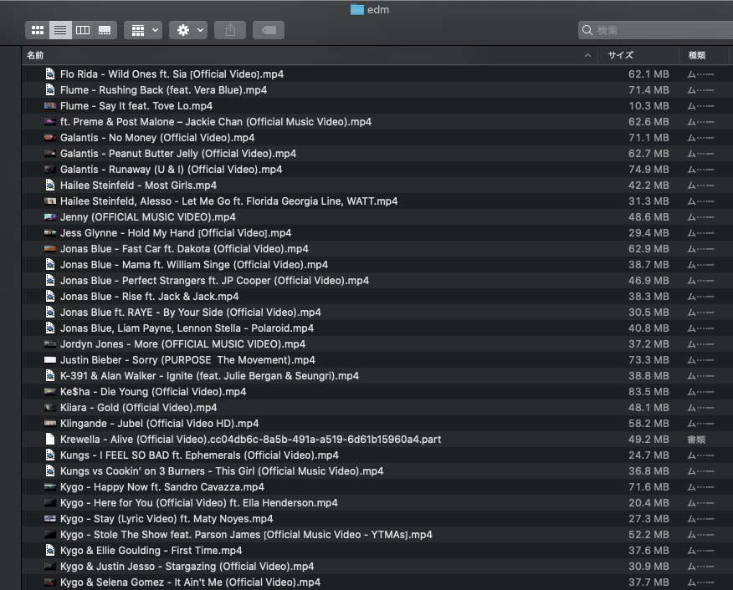Switch to column view layout
Viewport: 733px width, 590px height.
point(83,30)
